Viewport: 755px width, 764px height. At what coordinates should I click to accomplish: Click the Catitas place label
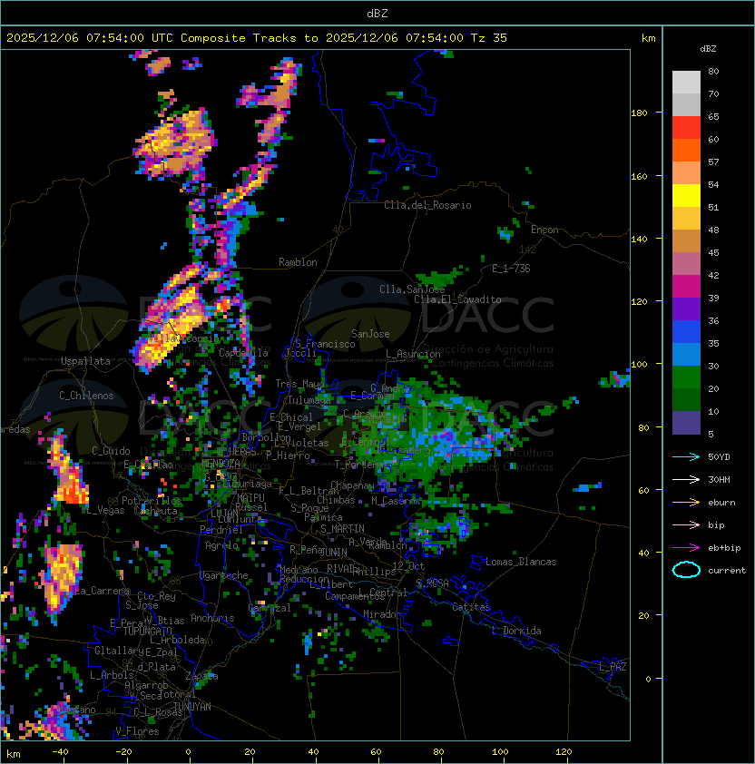click(x=471, y=607)
